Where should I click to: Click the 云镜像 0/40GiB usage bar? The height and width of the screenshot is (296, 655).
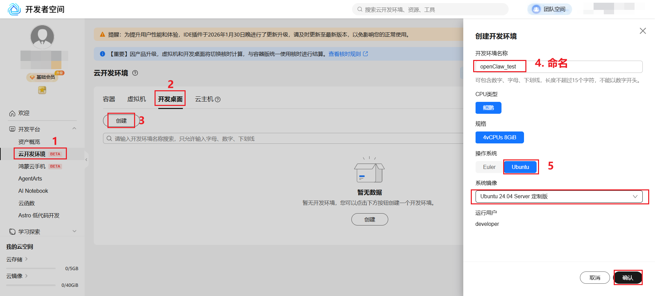(x=31, y=285)
